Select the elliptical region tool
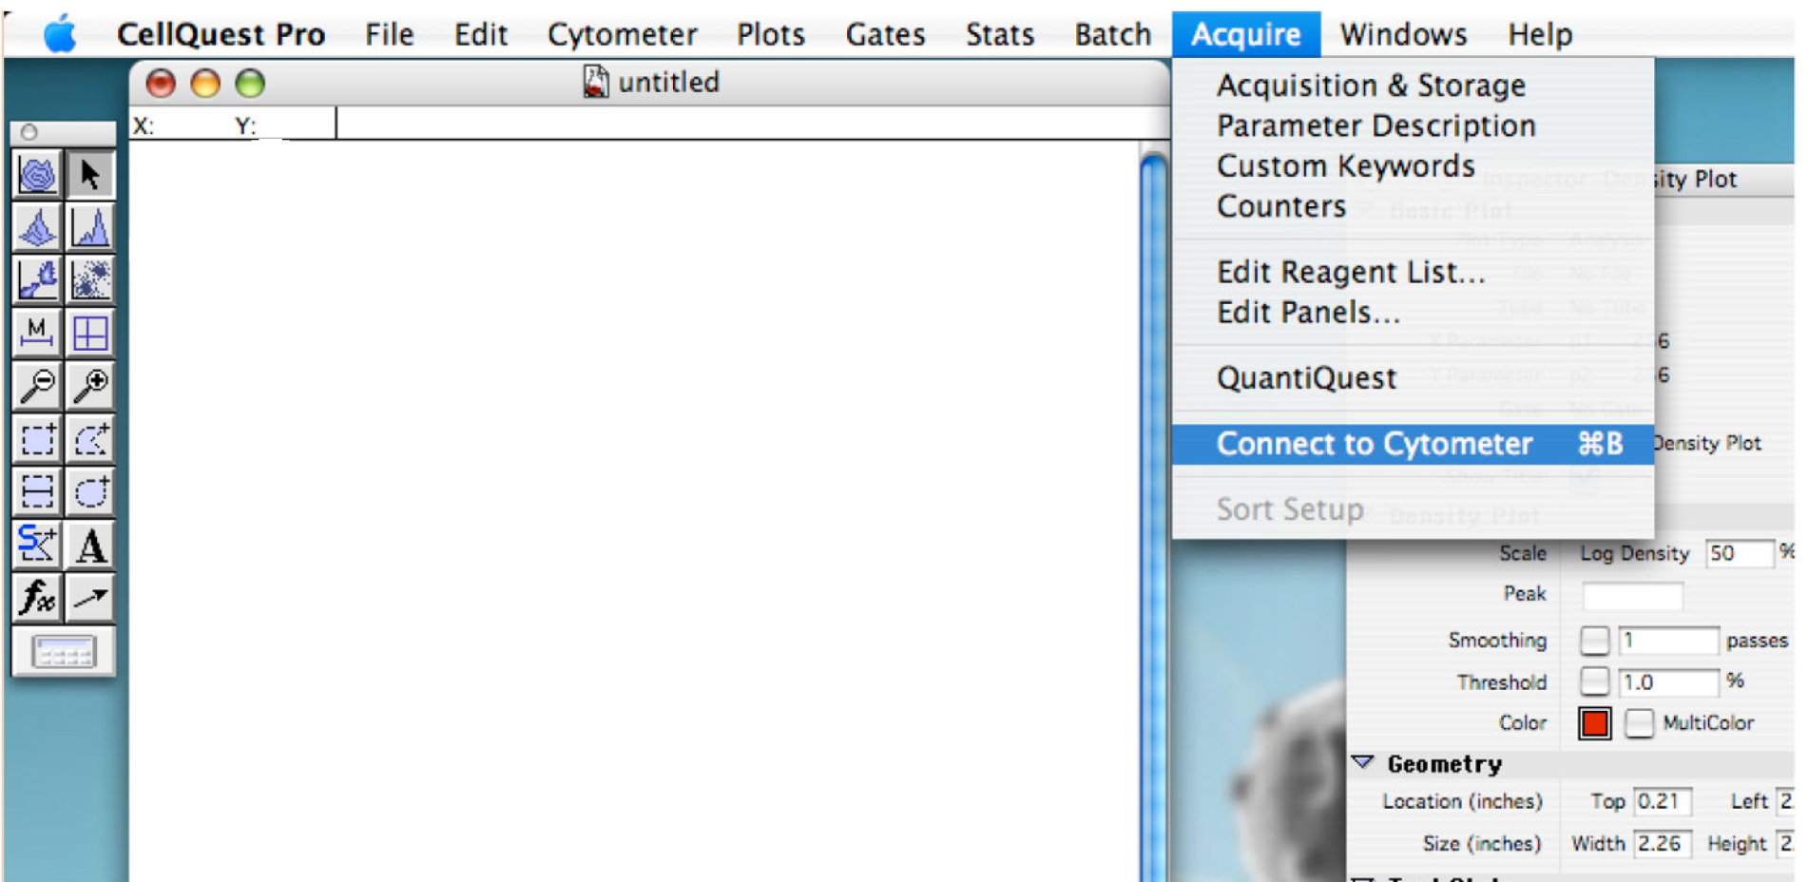 [90, 491]
